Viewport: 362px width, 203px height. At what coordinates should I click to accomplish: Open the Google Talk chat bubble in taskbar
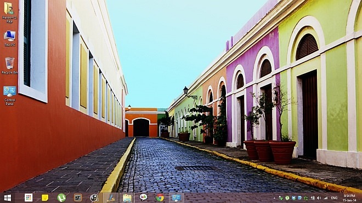point(143,197)
